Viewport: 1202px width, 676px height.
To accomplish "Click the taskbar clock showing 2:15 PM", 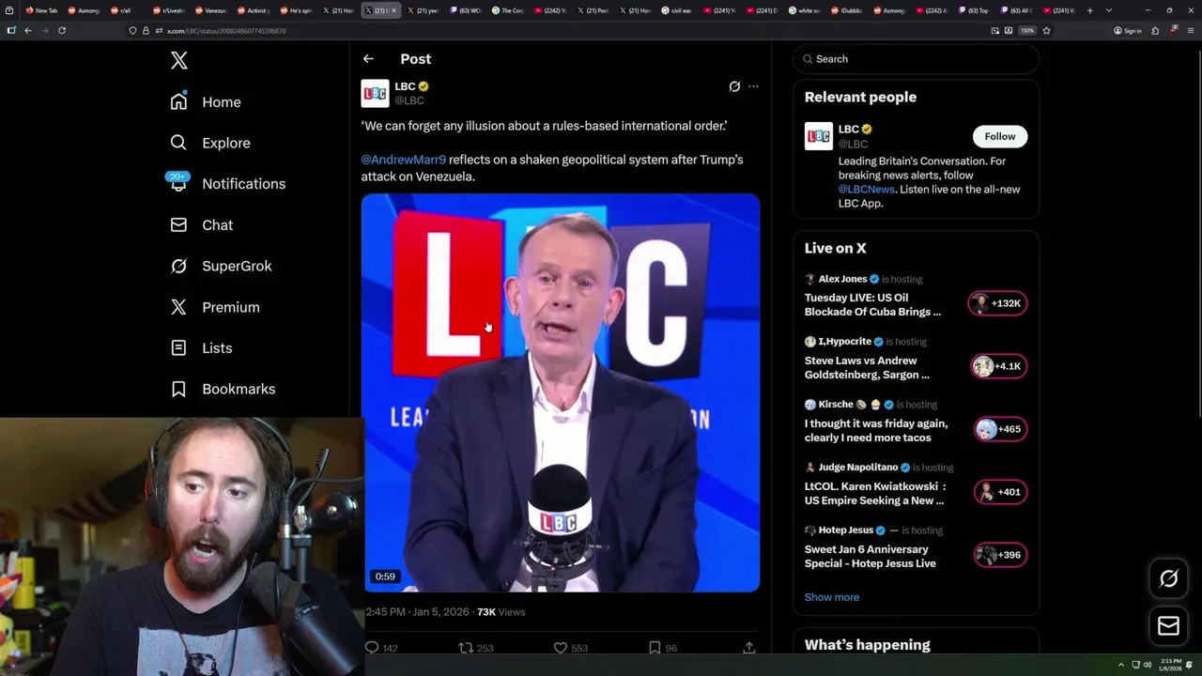I will [x=1170, y=665].
